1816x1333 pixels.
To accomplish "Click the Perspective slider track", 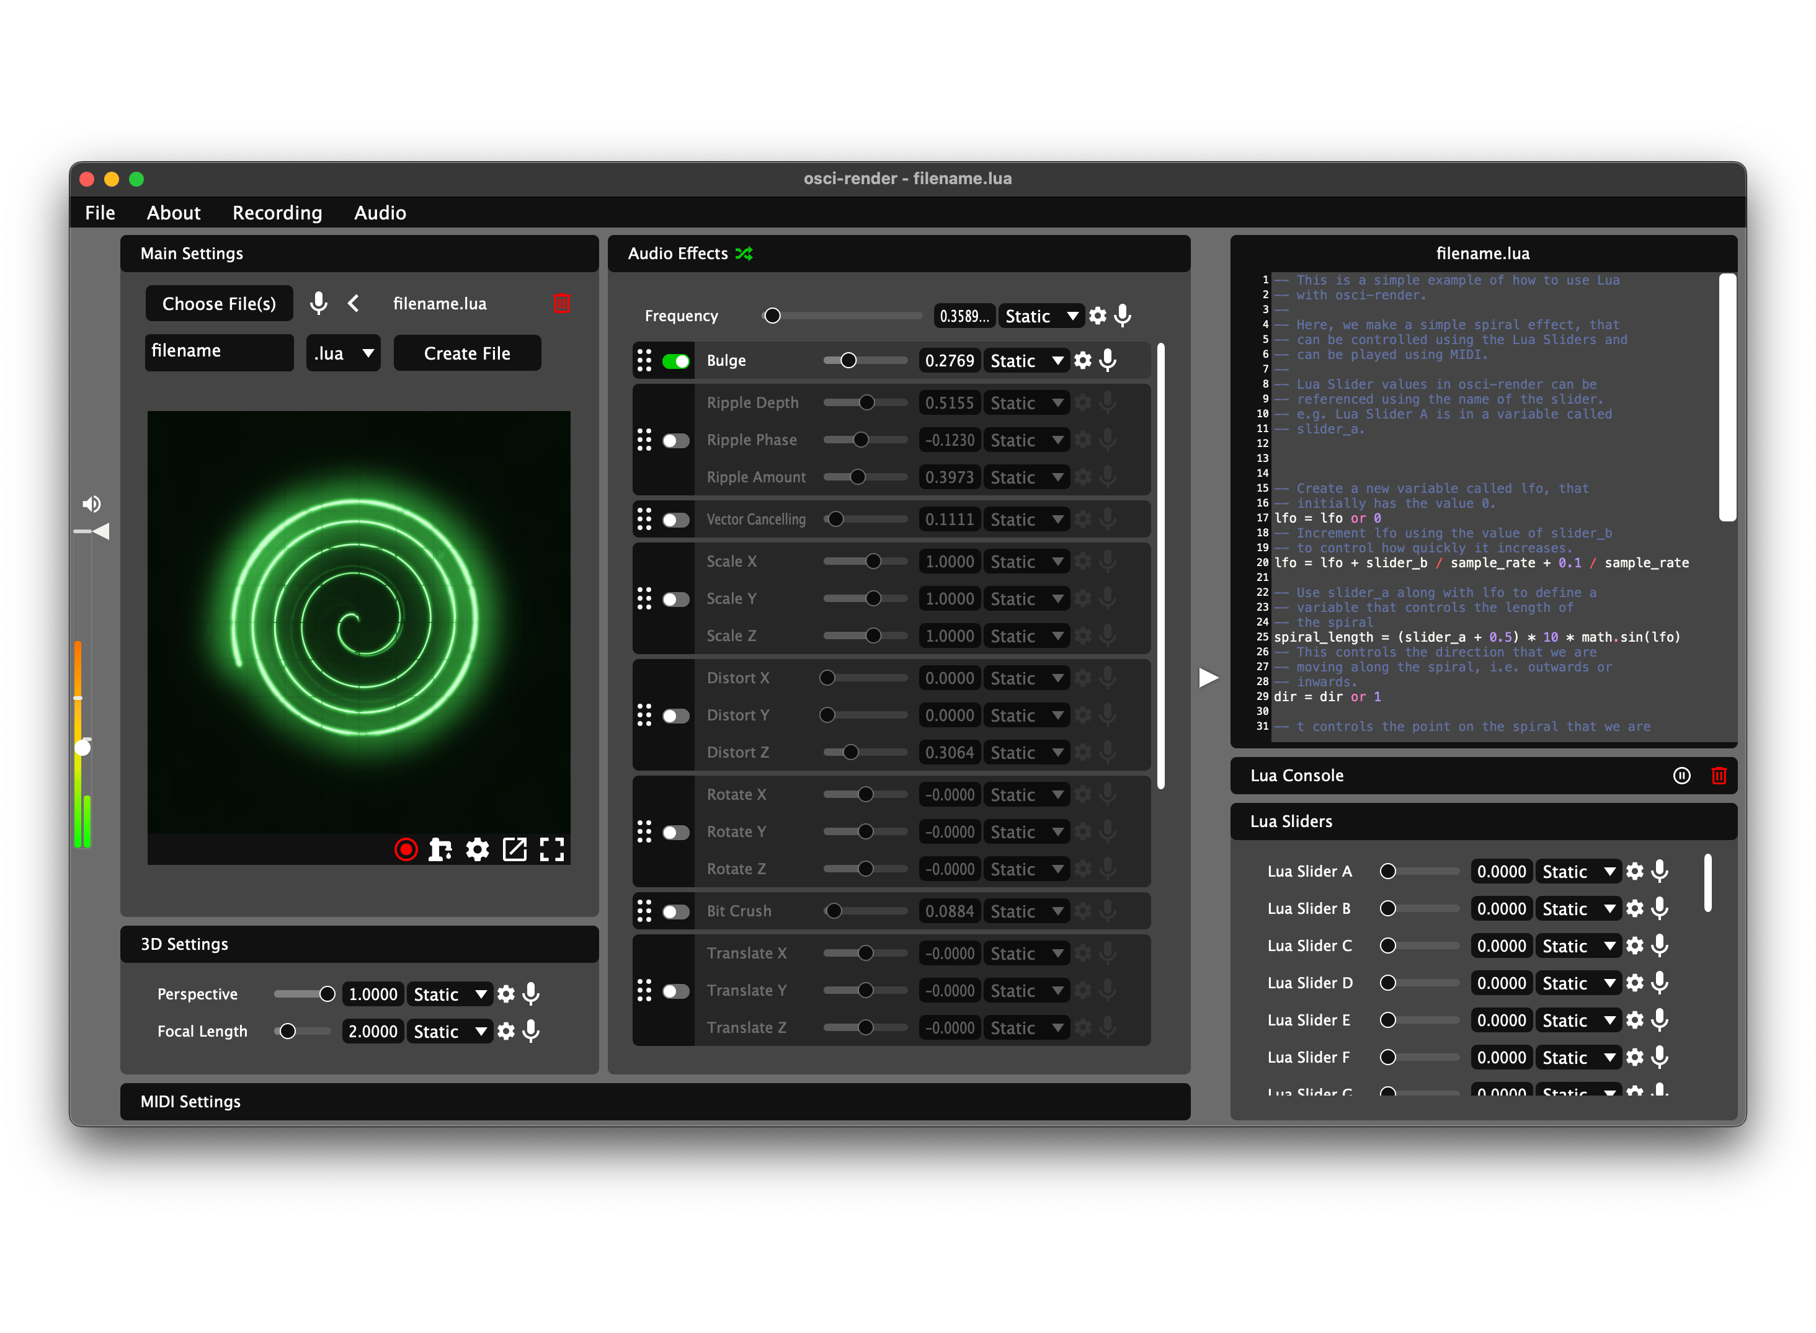I will 298,994.
